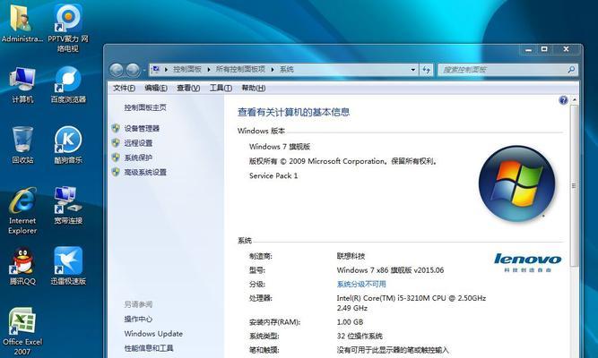
Task: Open Office Excel 2007 shortcut
Action: click(22, 331)
